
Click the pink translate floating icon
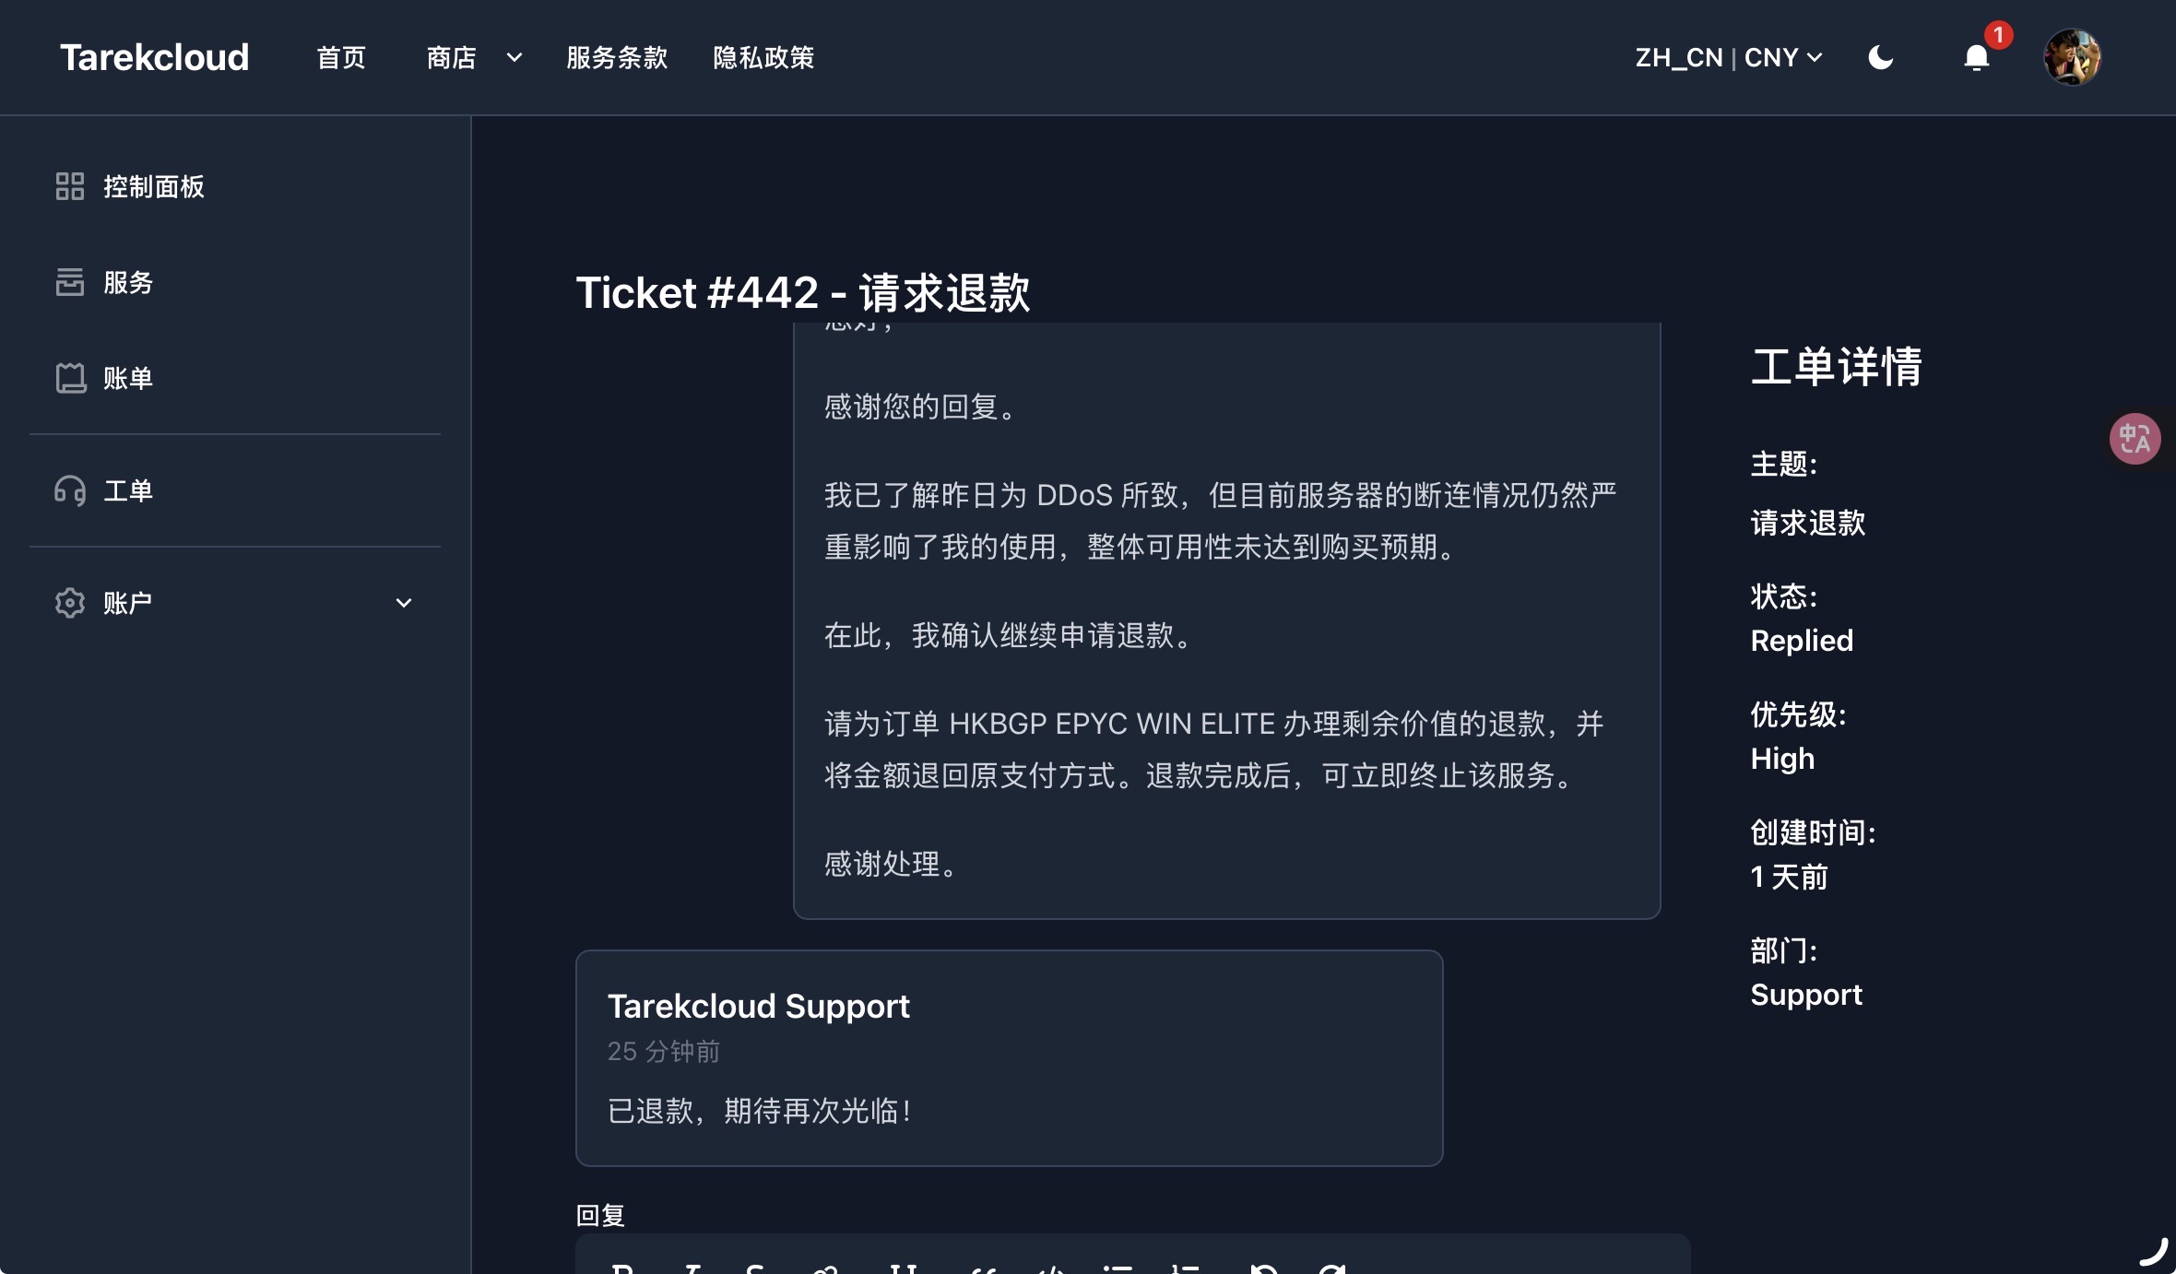coord(2135,439)
